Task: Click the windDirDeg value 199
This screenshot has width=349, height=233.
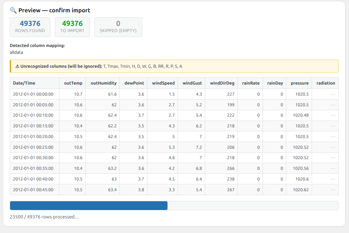Action: point(231,105)
